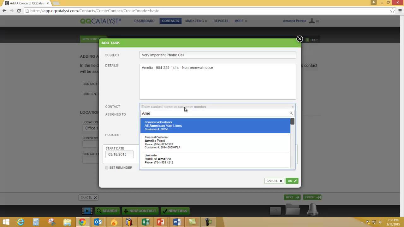Click the bottom bar Search button
The width and height of the screenshot is (404, 227).
click(x=107, y=211)
